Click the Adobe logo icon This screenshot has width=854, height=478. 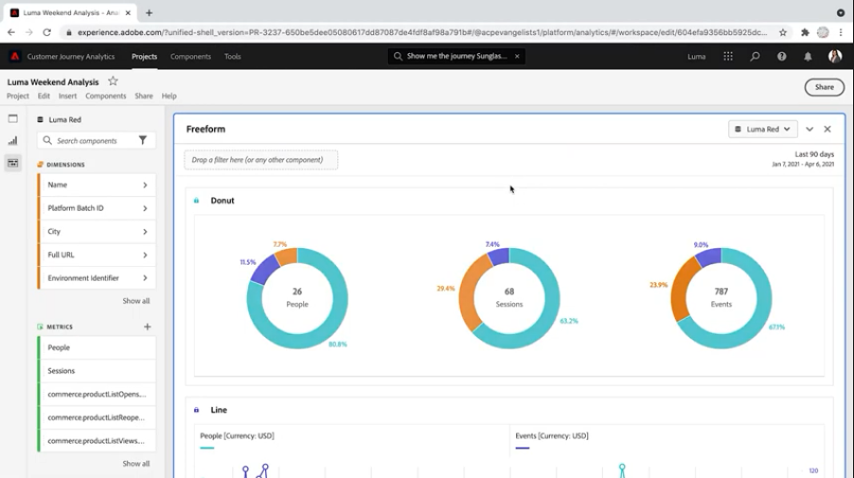(x=15, y=56)
